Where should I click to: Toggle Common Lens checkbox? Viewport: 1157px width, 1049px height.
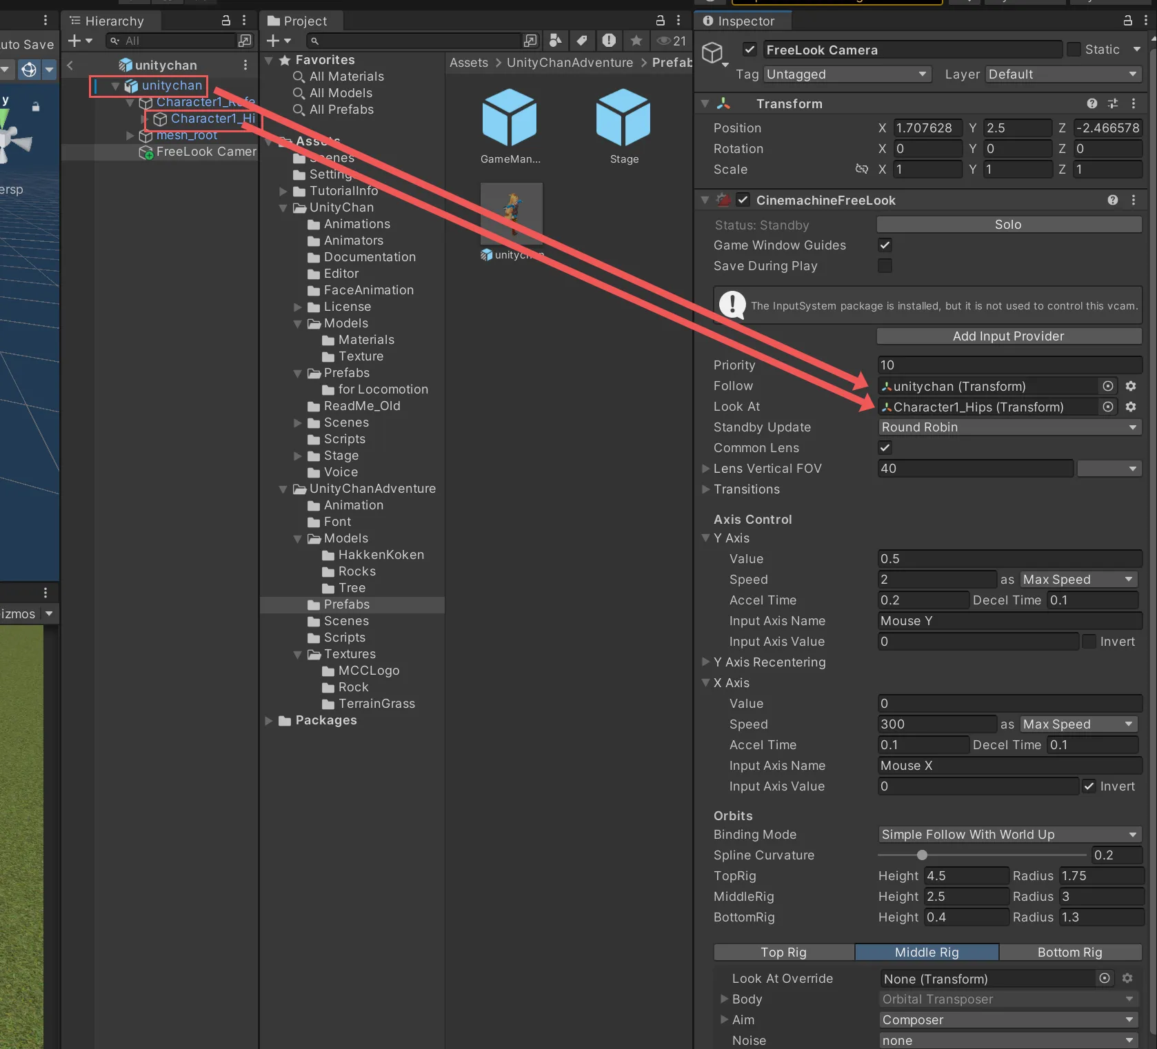[x=885, y=447]
